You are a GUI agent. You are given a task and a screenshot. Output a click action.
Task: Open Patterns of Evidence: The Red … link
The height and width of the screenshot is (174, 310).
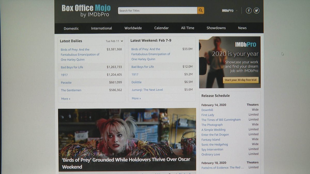(222, 168)
